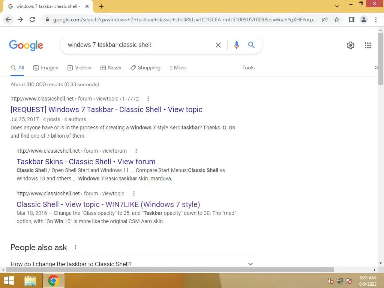
Task: Open File Explorer from the taskbar
Action: click(x=30, y=280)
